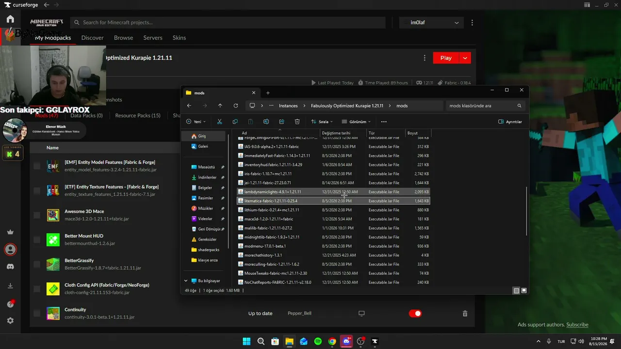Focus the Search for Minecraft projects field
The width and height of the screenshot is (621, 349).
[228, 23]
